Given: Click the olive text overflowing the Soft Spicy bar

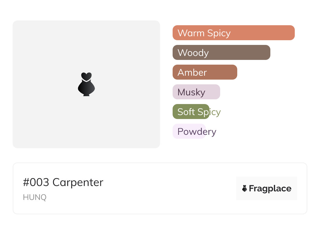Looking at the screenshot, I should (x=215, y=112).
